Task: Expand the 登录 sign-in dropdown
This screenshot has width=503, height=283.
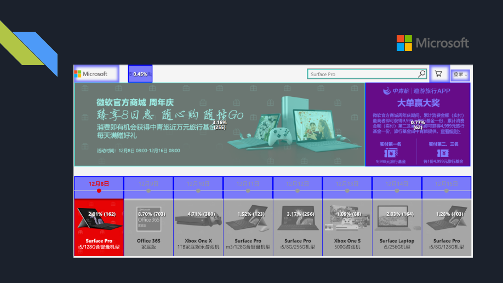Action: point(460,74)
